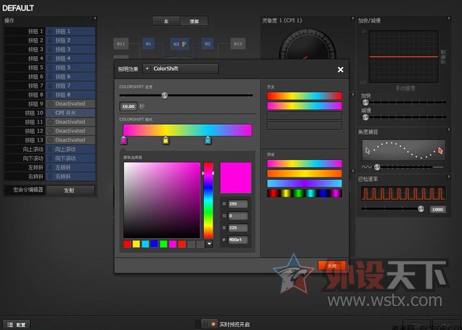Click the hex color code input field
Screen dimensions: 462x330
click(237, 240)
